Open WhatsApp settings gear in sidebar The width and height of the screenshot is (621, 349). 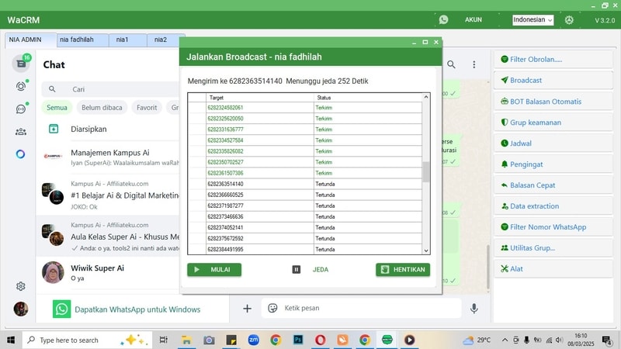click(21, 286)
